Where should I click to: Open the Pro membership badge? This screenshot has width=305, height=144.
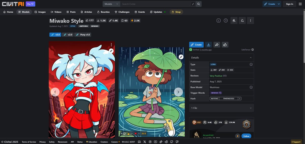coord(30,4)
